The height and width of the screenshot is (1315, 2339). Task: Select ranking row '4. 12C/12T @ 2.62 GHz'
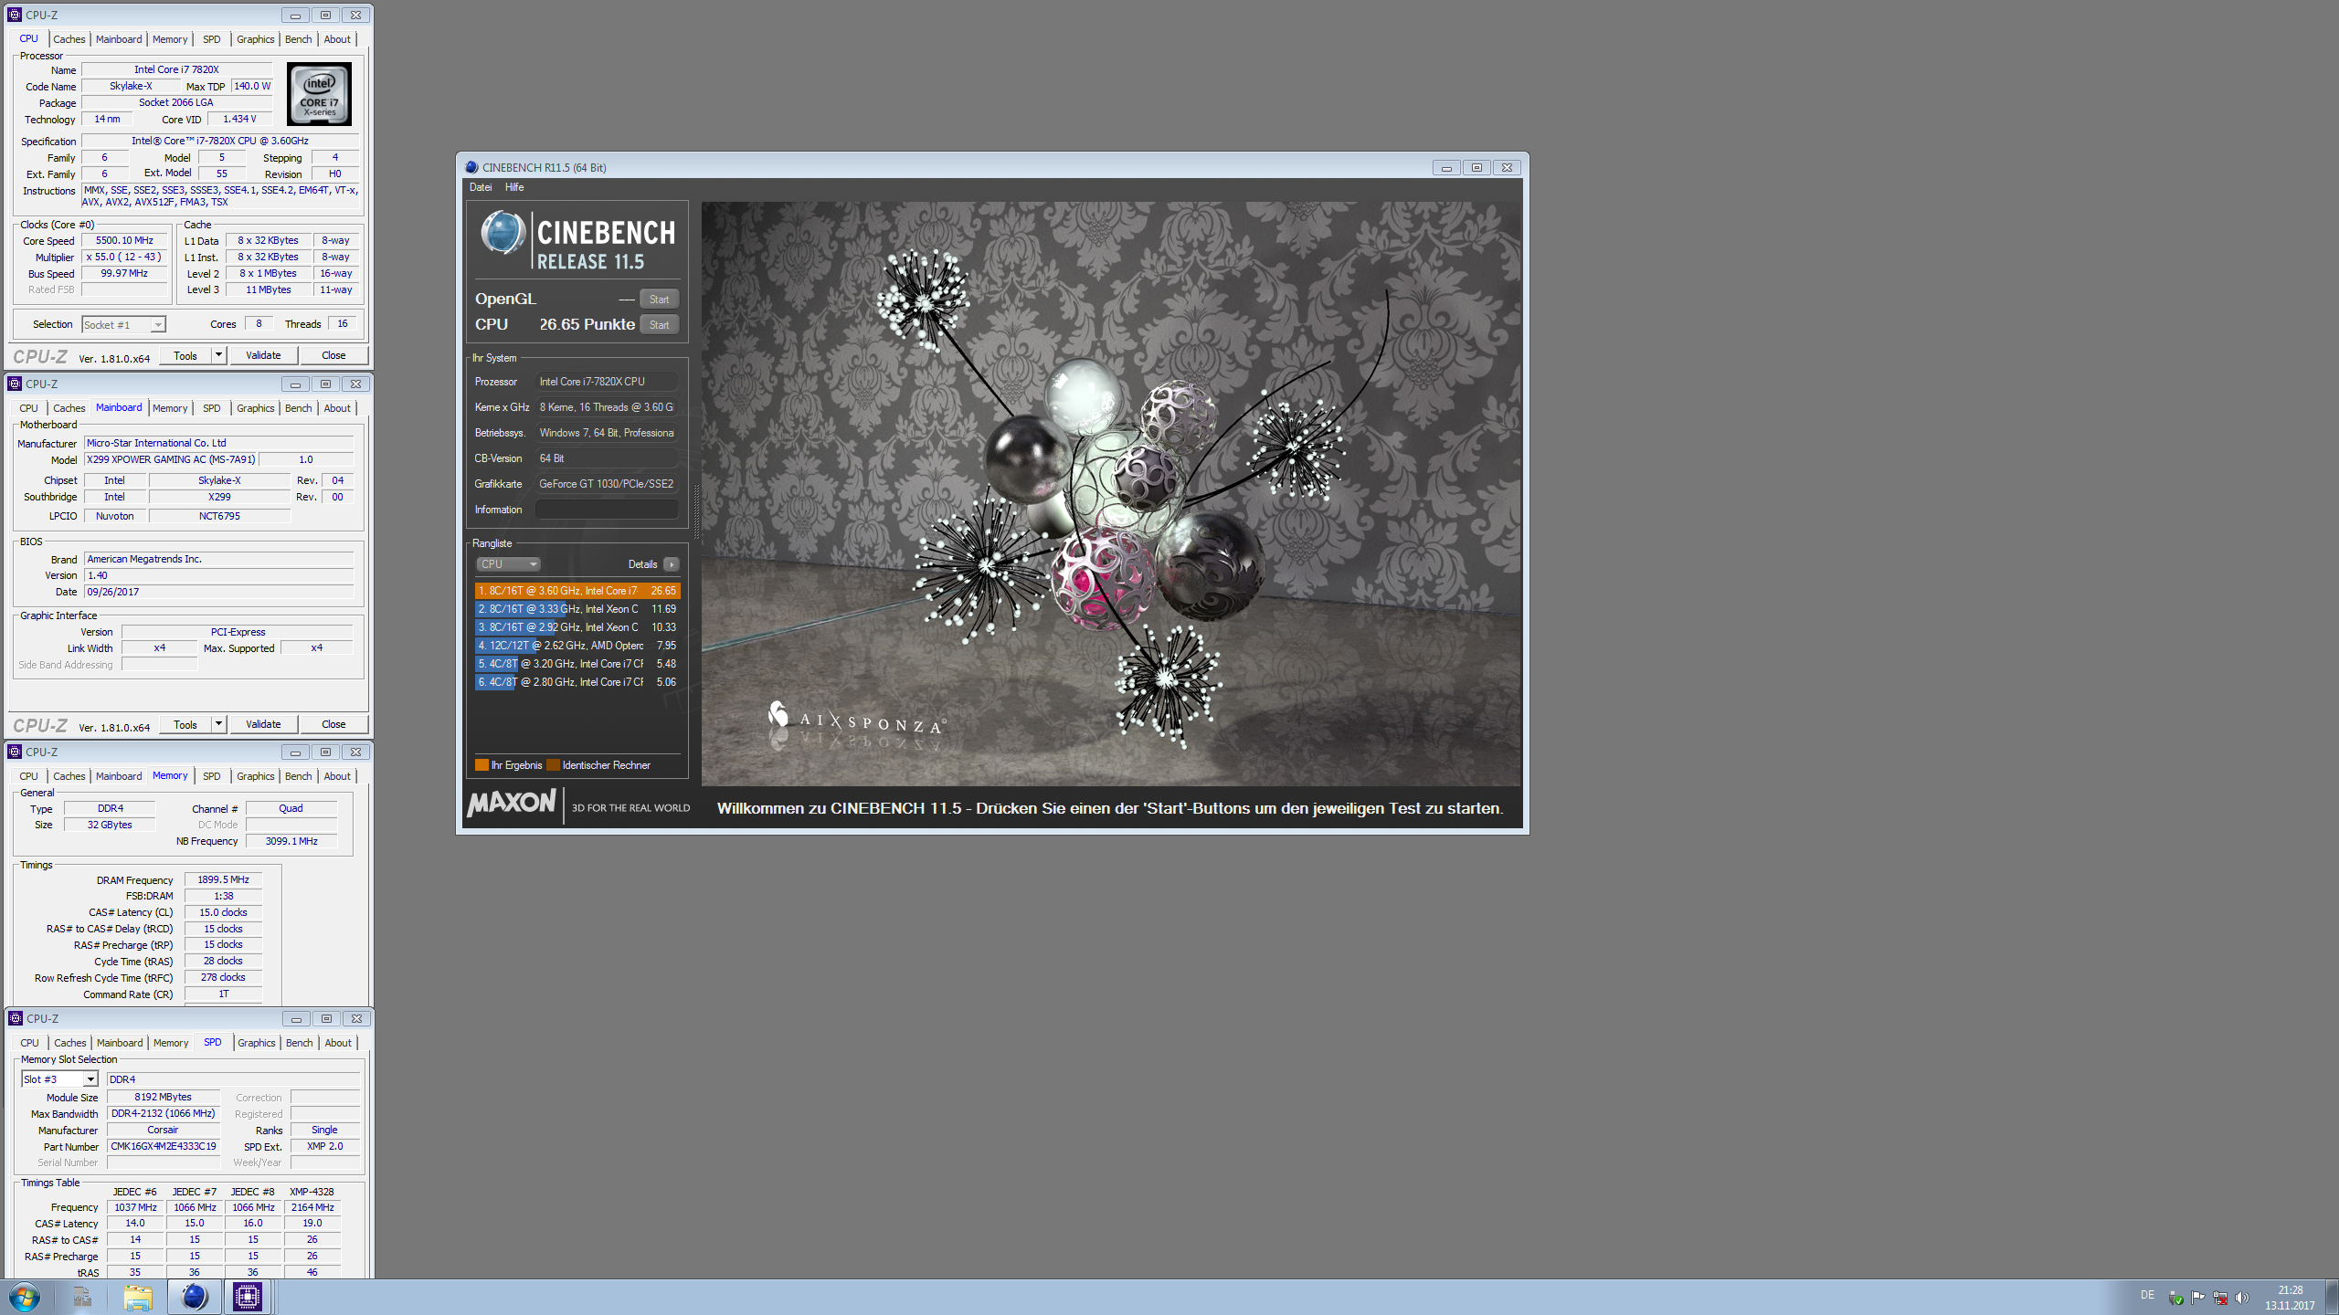coord(577,646)
